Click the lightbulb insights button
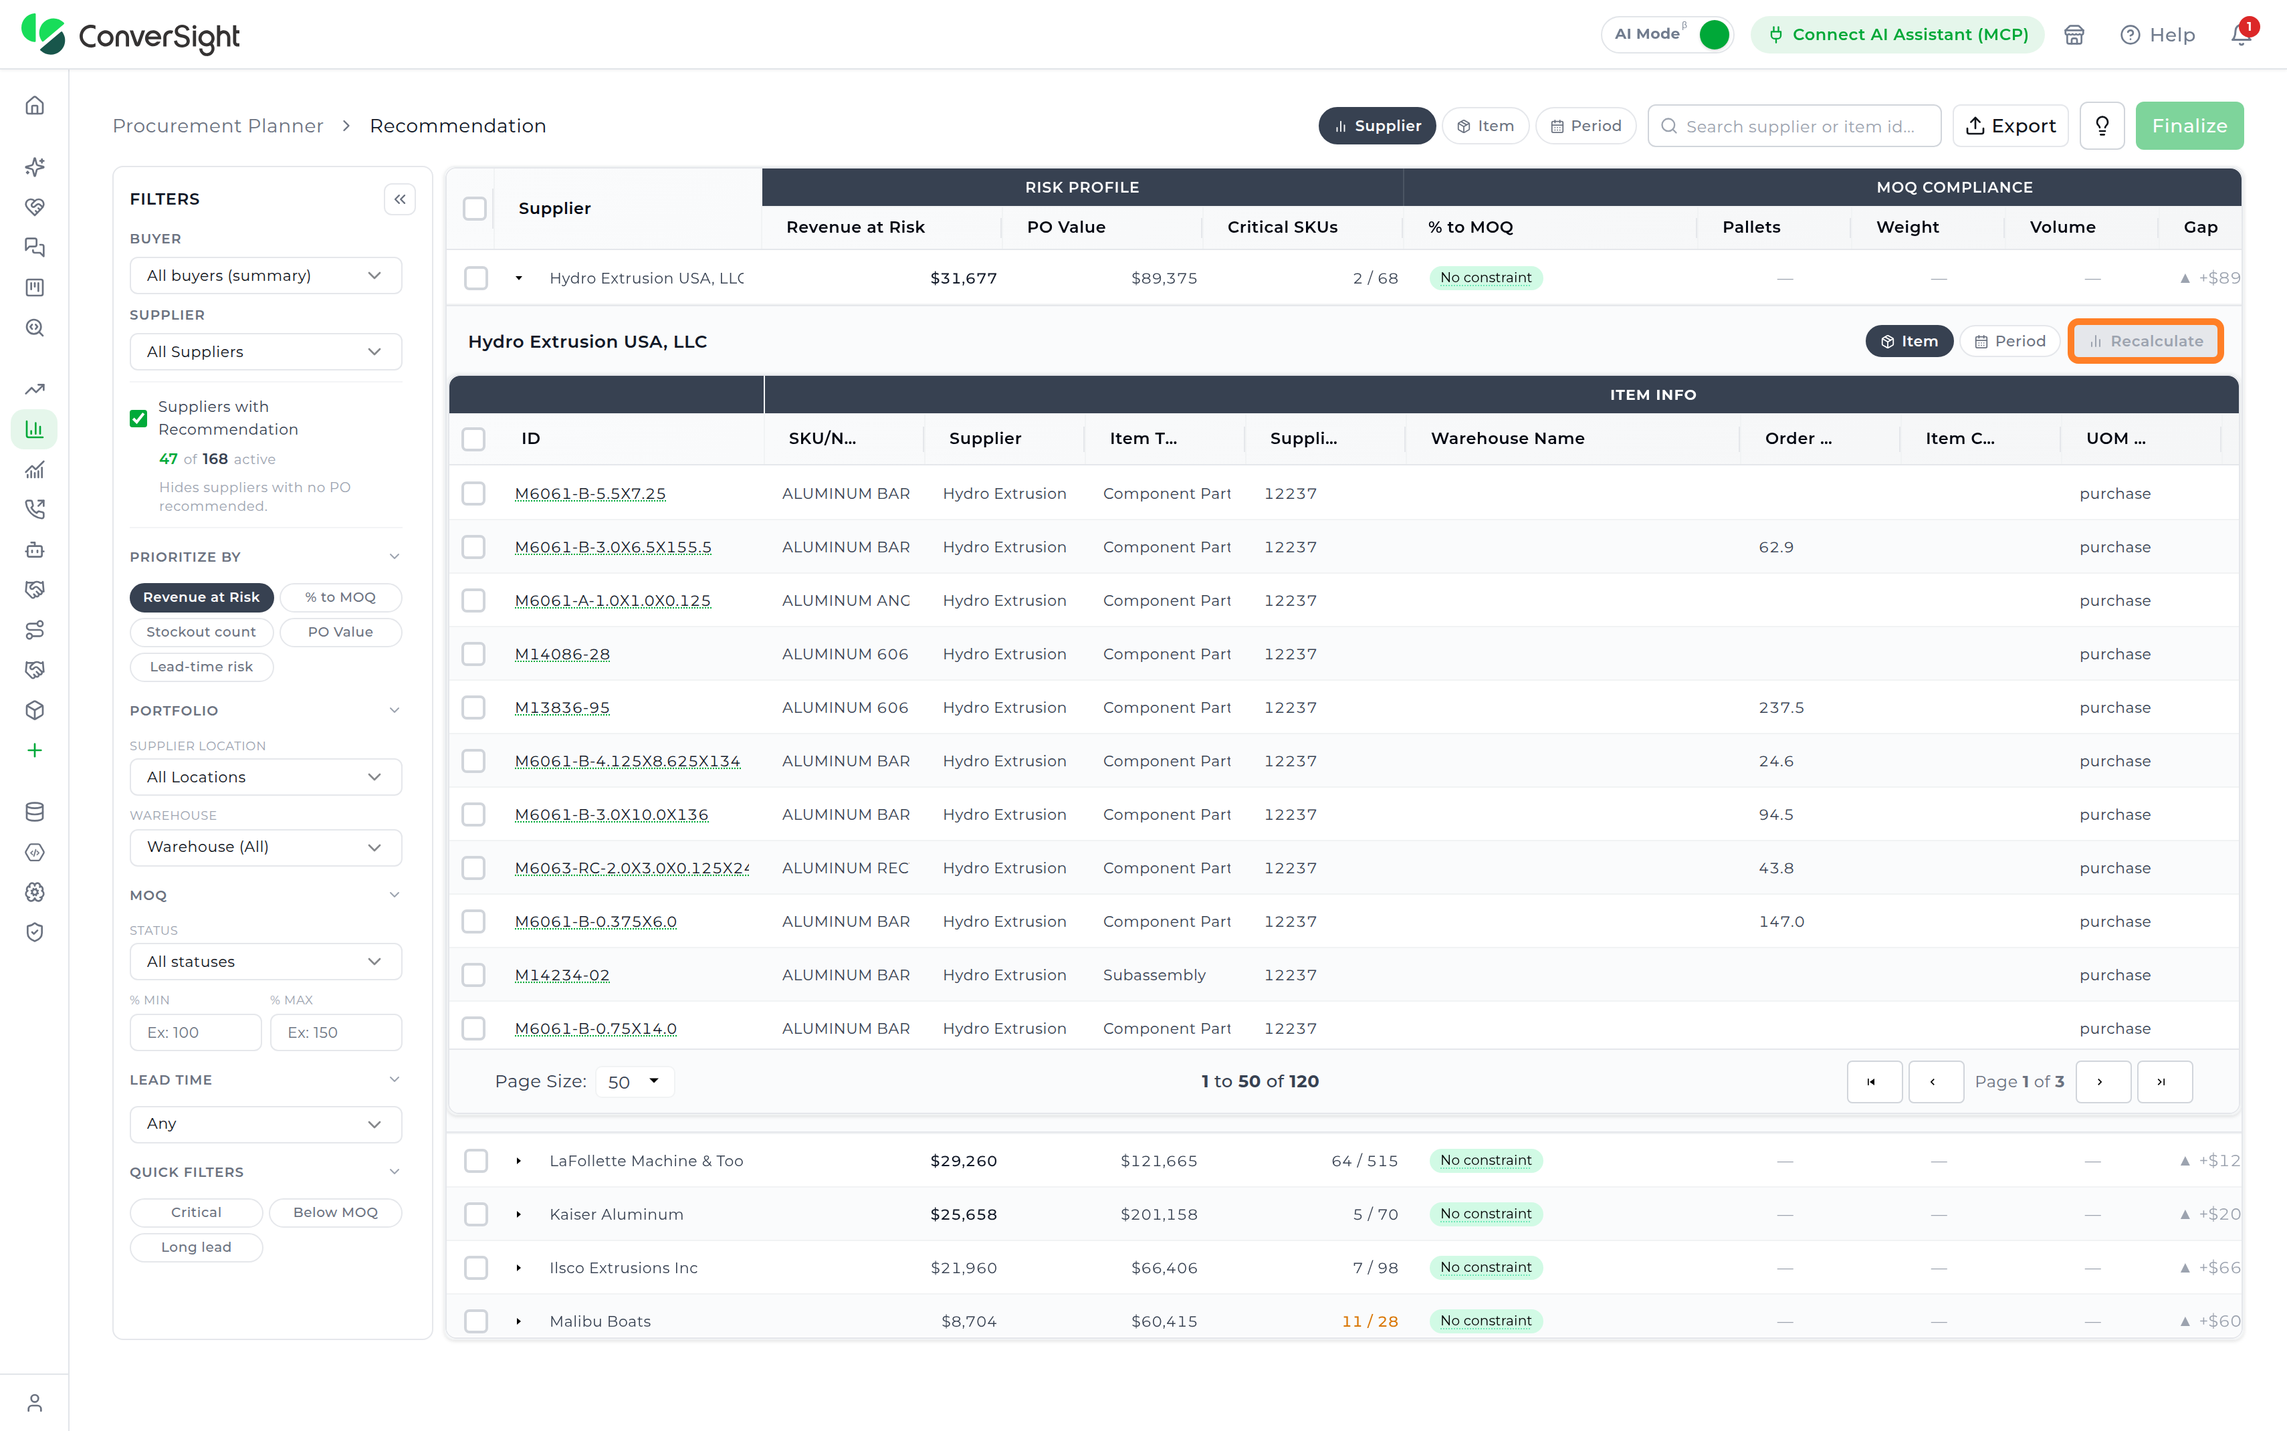The width and height of the screenshot is (2287, 1431). (2102, 126)
